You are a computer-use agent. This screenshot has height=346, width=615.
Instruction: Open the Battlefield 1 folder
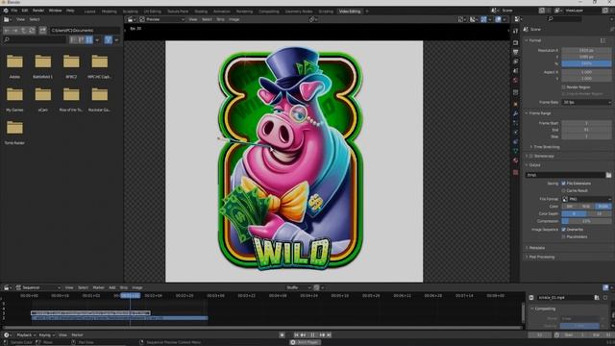coord(42,65)
